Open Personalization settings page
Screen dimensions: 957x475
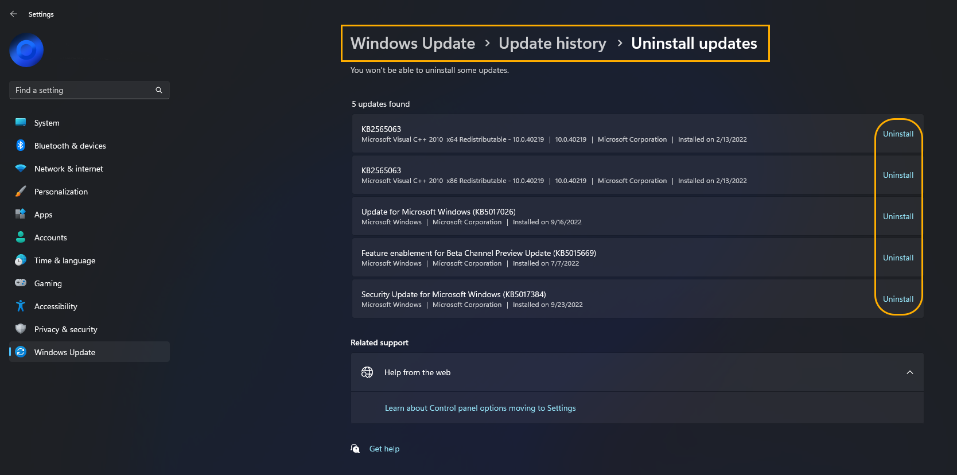(90, 192)
